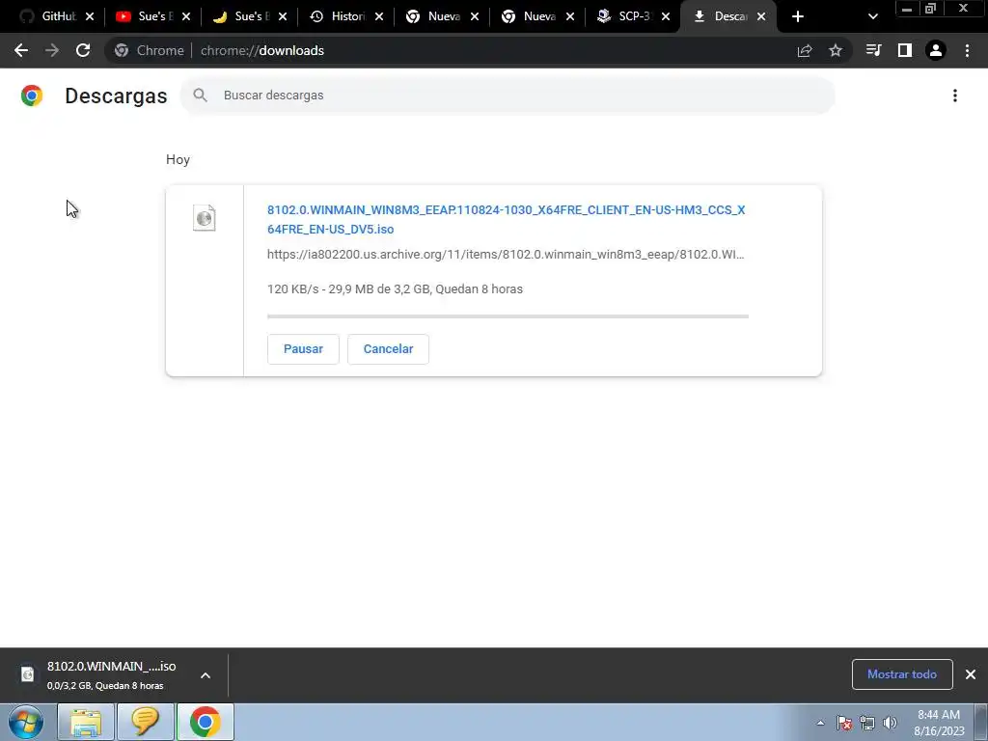Close the download shelf with the X
Image resolution: width=988 pixels, height=741 pixels.
coord(971,674)
